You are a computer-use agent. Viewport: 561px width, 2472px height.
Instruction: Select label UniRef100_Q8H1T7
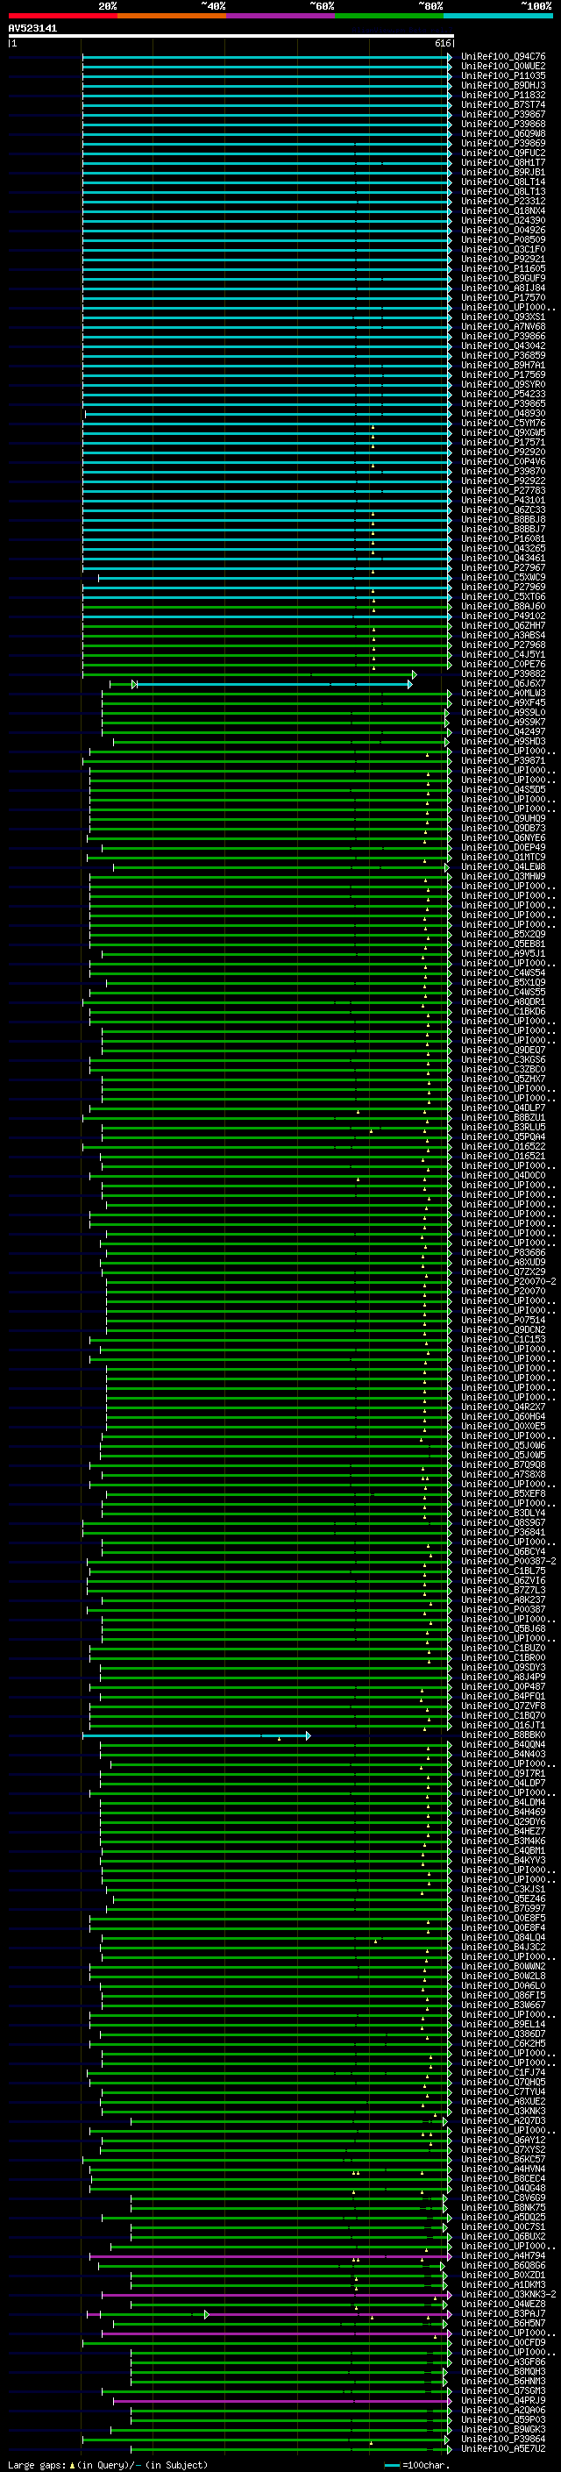[503, 163]
